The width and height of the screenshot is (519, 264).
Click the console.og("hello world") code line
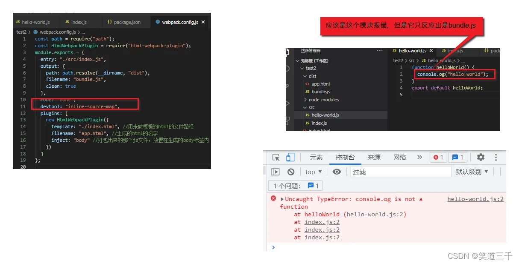coord(452,74)
